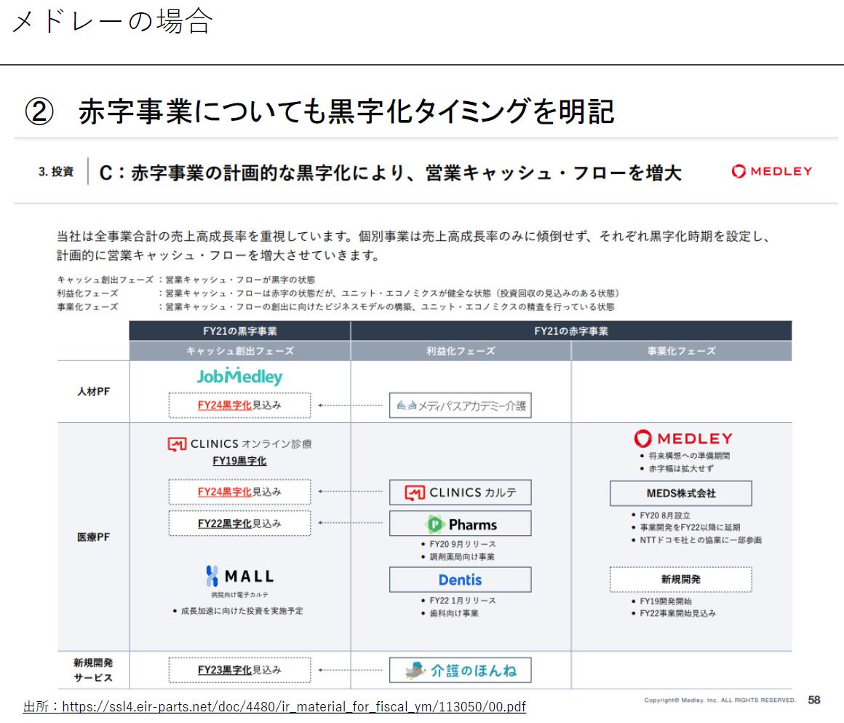The width and height of the screenshot is (844, 723).
Task: Click the 人材PF row label
Action: click(94, 392)
